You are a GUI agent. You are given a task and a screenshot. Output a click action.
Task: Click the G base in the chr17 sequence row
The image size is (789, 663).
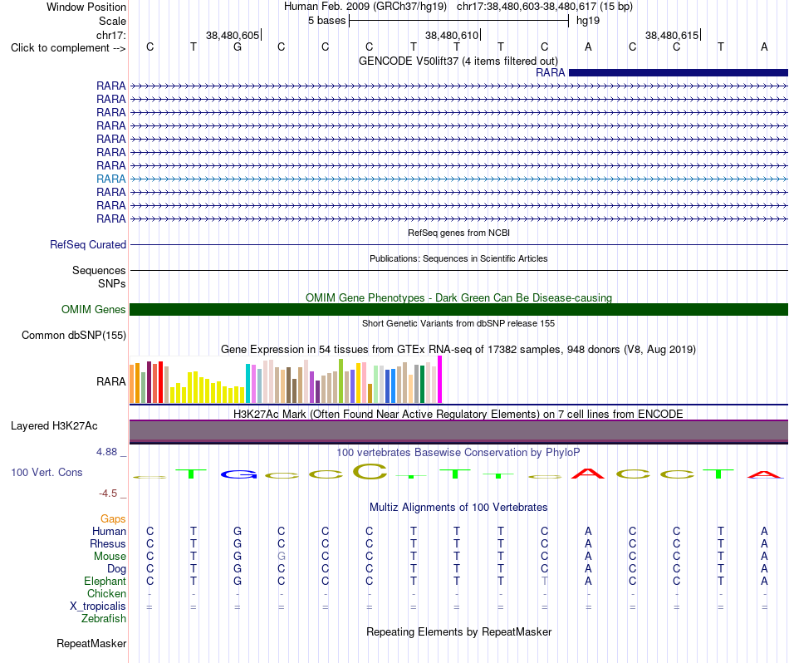pos(238,47)
